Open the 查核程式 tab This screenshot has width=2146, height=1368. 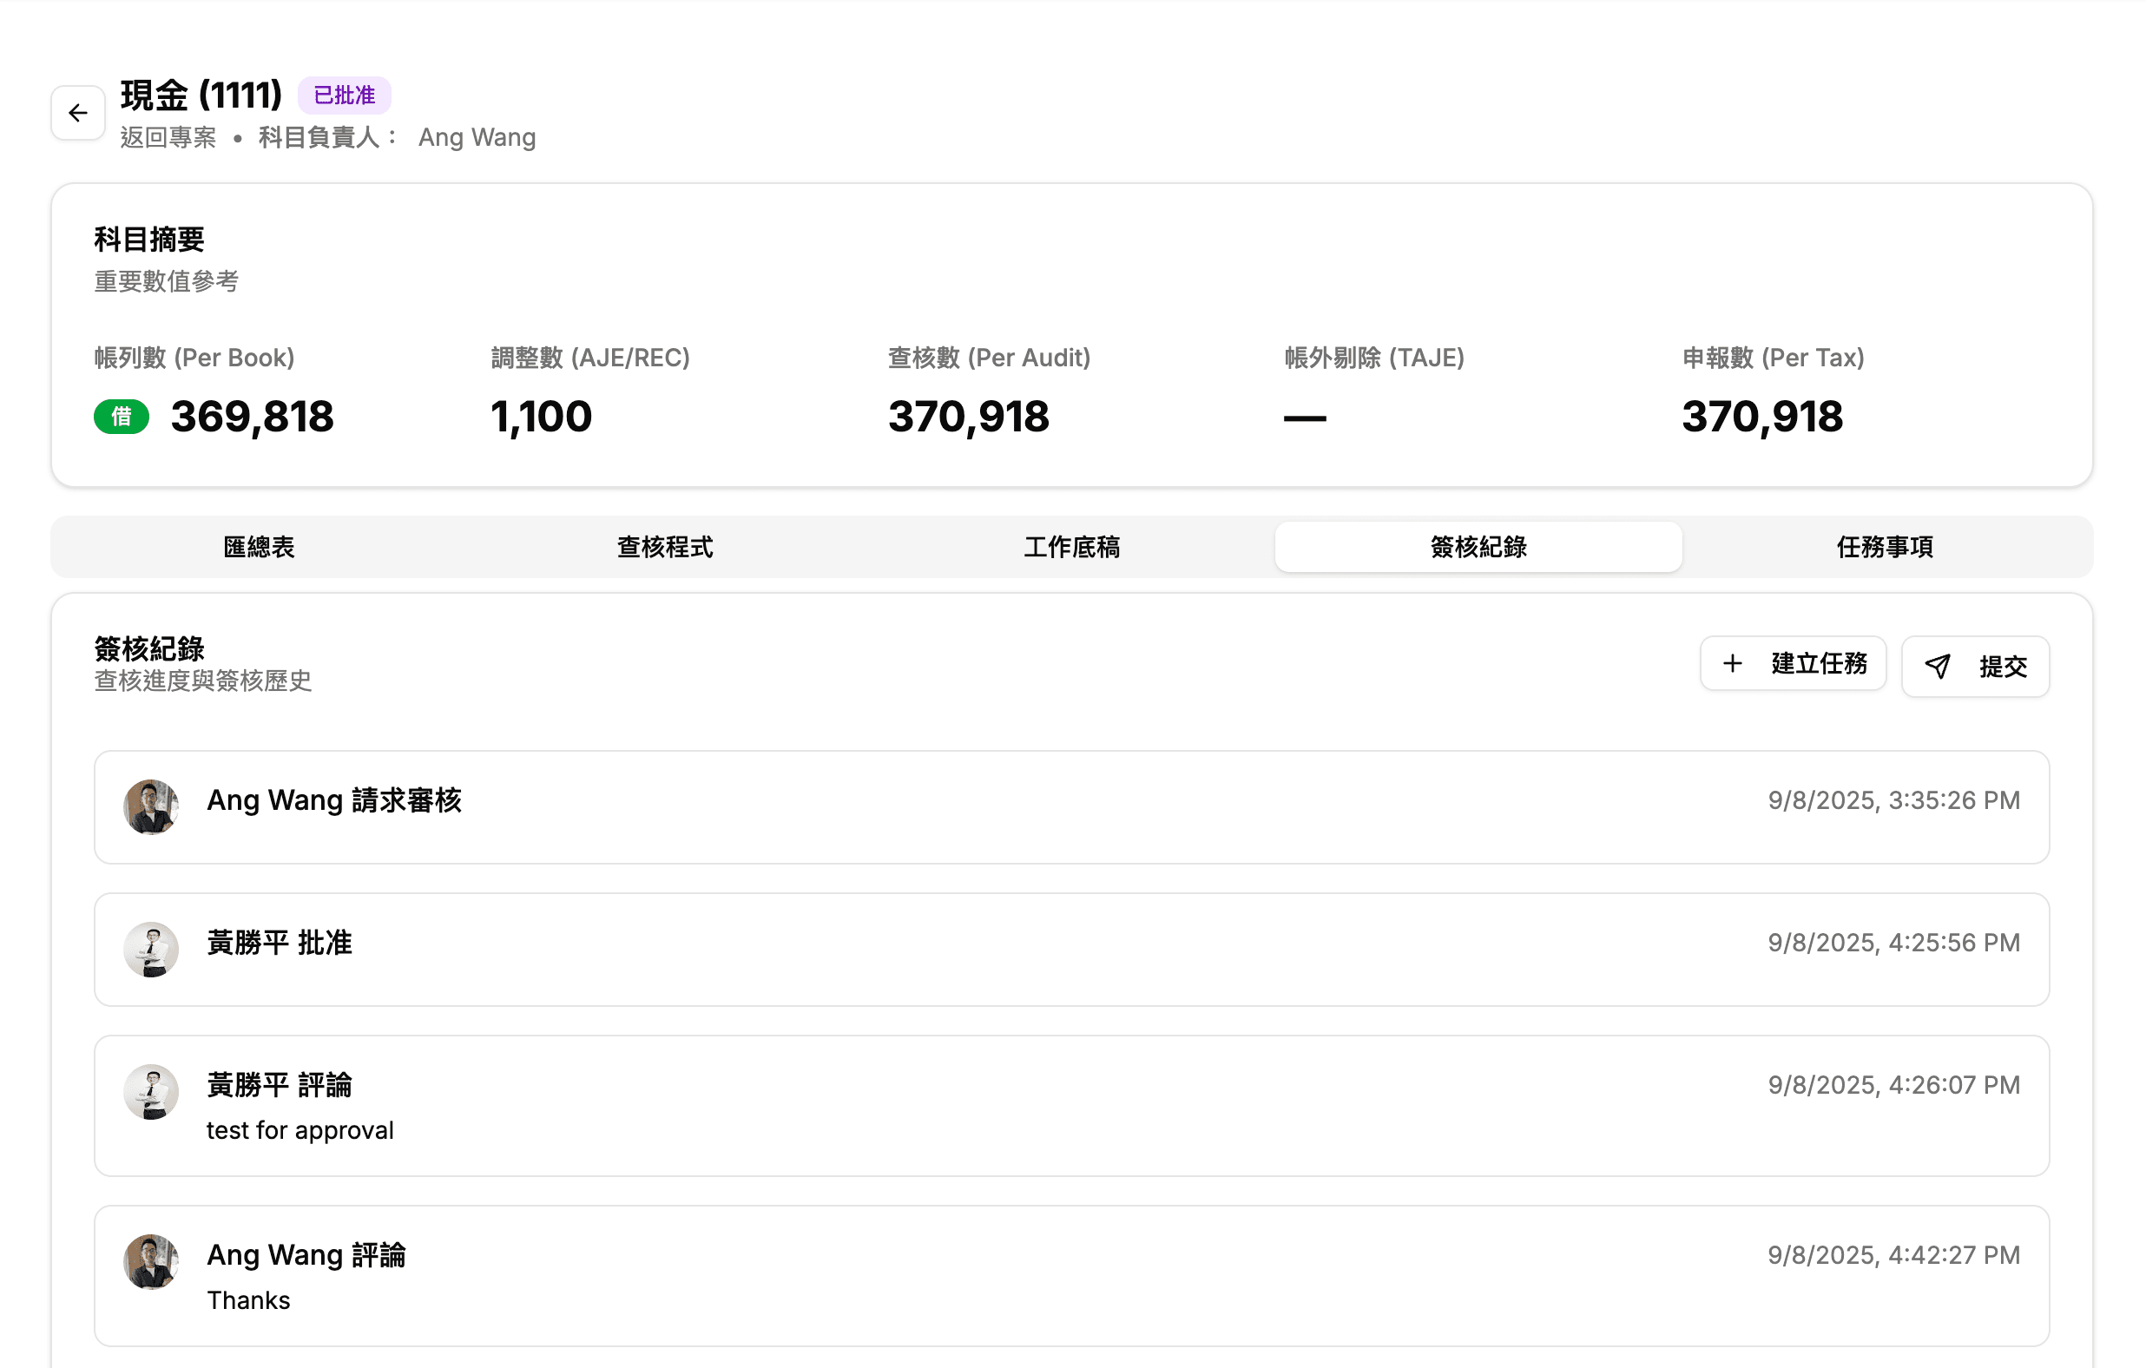(x=665, y=547)
